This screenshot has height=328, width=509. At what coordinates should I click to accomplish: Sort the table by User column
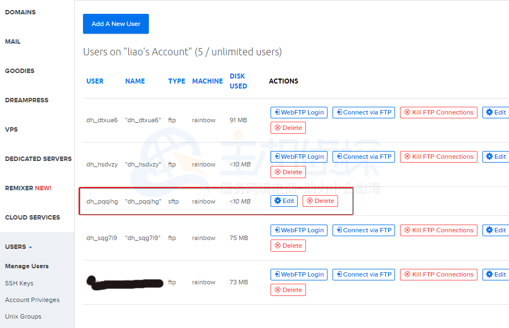[x=95, y=81]
